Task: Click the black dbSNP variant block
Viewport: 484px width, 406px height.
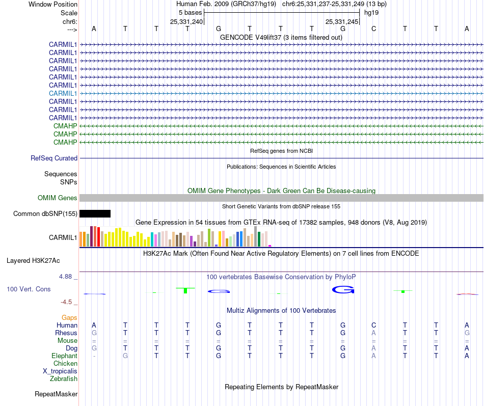Action: [x=95, y=213]
